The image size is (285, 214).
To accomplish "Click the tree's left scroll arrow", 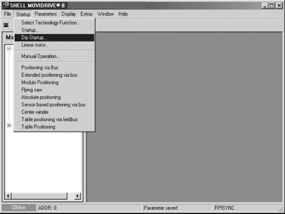I will tap(8, 196).
